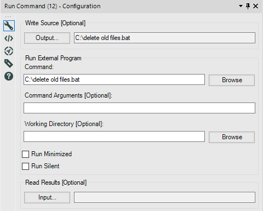Open the window position dropdown arrow
The height and width of the screenshot is (211, 263).
tap(241, 6)
